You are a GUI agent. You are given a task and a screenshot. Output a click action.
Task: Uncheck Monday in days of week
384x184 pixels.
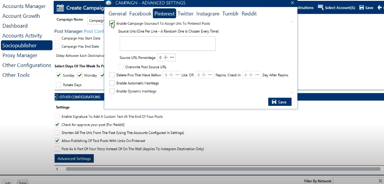point(79,75)
